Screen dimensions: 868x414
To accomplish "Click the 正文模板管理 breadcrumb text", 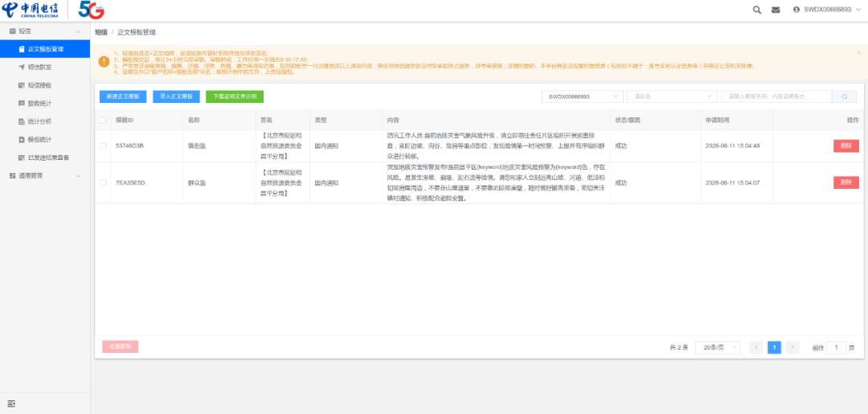I will point(136,33).
